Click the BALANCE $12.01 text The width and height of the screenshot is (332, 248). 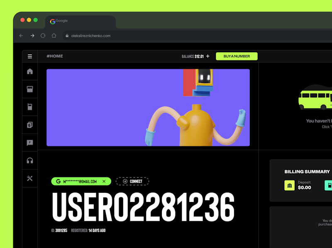193,56
